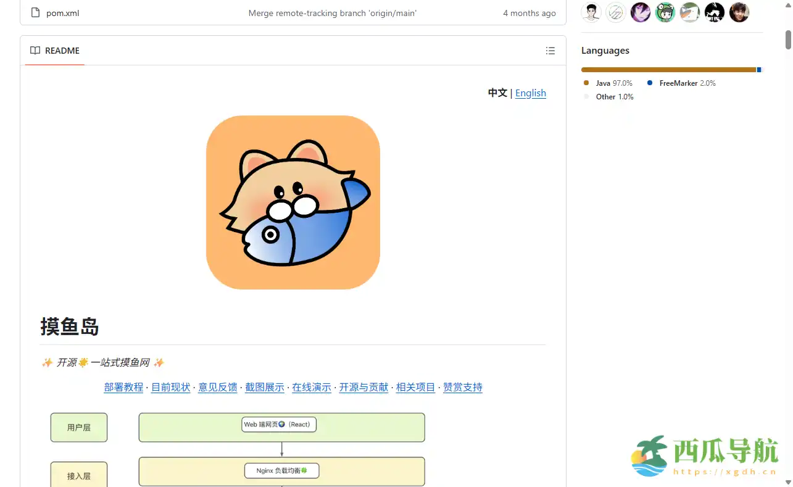This screenshot has height=487, width=793.
Task: Open the 在线演示 link
Action: coord(312,387)
